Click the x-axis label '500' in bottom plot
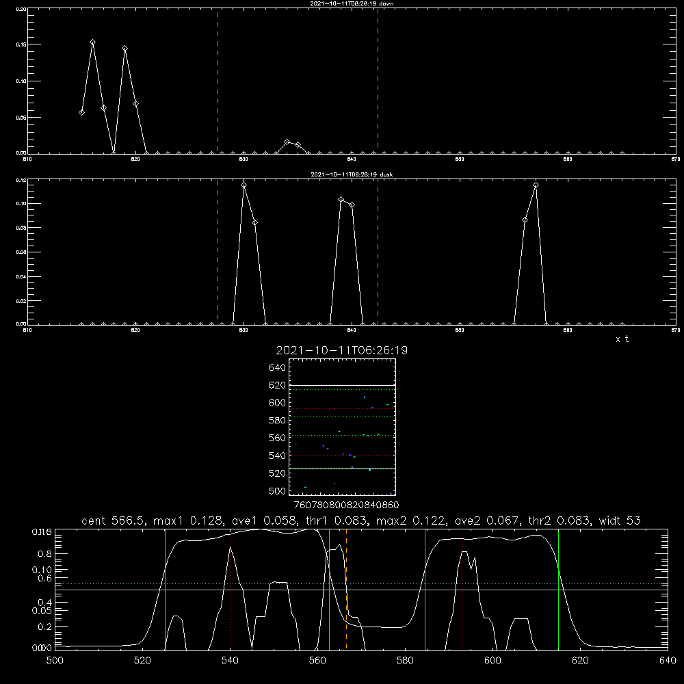The image size is (684, 684). point(55,661)
